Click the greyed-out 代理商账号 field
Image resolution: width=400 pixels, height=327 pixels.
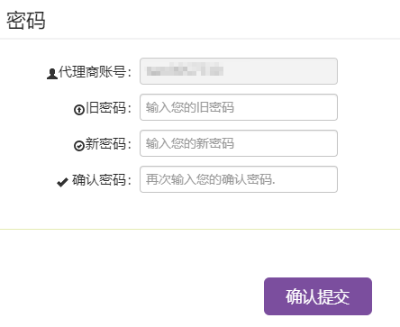[x=239, y=71]
